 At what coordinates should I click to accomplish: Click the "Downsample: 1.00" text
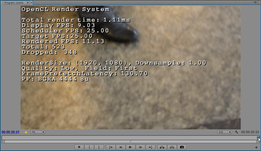tap(171, 63)
